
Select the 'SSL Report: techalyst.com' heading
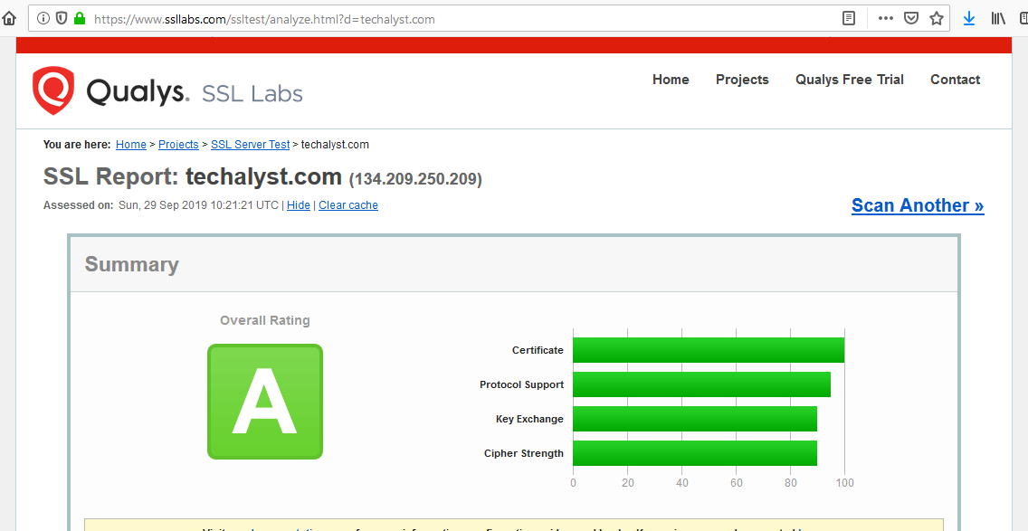click(x=193, y=177)
